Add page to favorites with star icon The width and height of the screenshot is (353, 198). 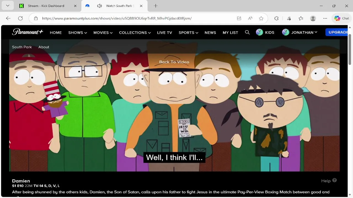point(261,18)
